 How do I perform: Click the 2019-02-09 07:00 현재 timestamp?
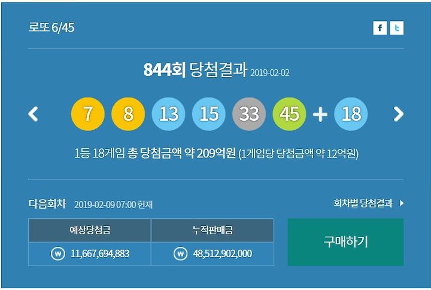113,204
